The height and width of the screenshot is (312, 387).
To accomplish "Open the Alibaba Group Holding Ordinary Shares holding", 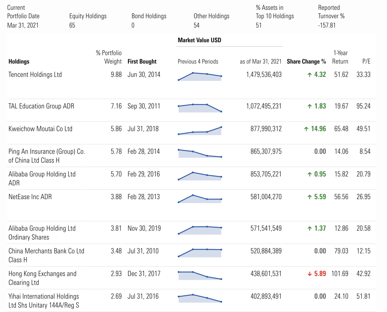I will (x=42, y=233).
